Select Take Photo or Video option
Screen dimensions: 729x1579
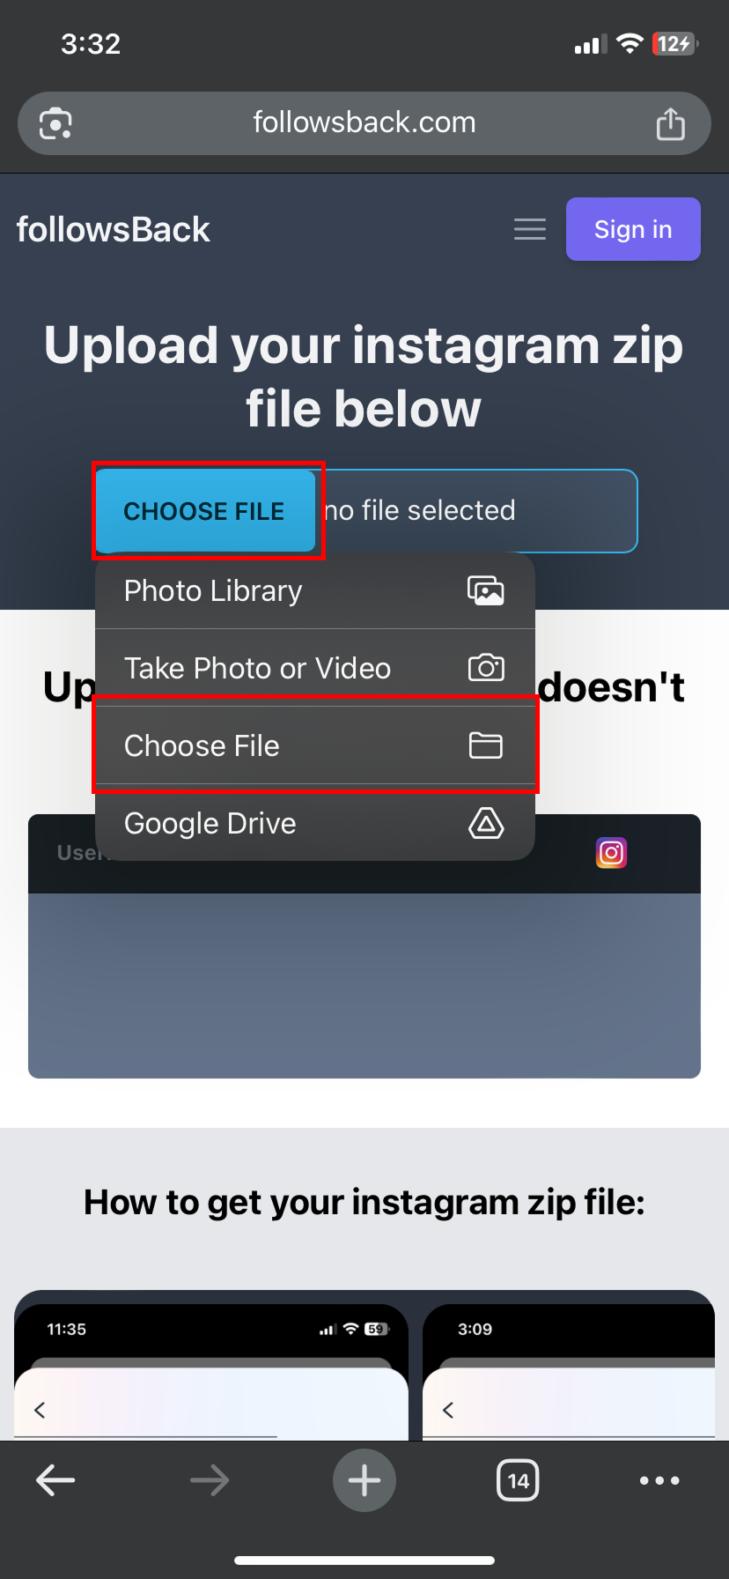coord(315,668)
